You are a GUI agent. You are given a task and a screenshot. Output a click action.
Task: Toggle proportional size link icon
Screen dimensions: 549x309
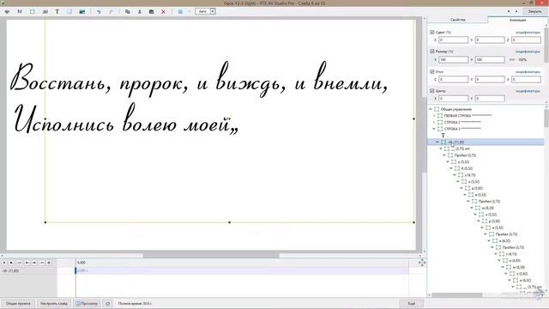[x=511, y=60]
